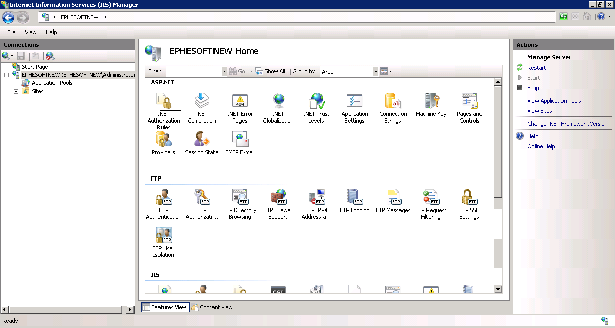This screenshot has width=615, height=328.
Task: Click the delete connection icon in Connections toolbar
Action: pyautogui.click(x=49, y=56)
